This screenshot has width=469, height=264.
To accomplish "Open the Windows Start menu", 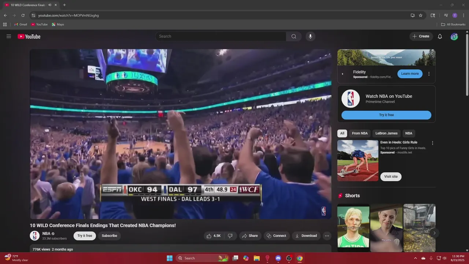I will coord(170,258).
